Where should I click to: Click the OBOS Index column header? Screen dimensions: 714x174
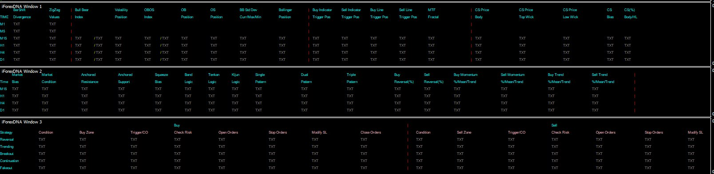(149, 13)
